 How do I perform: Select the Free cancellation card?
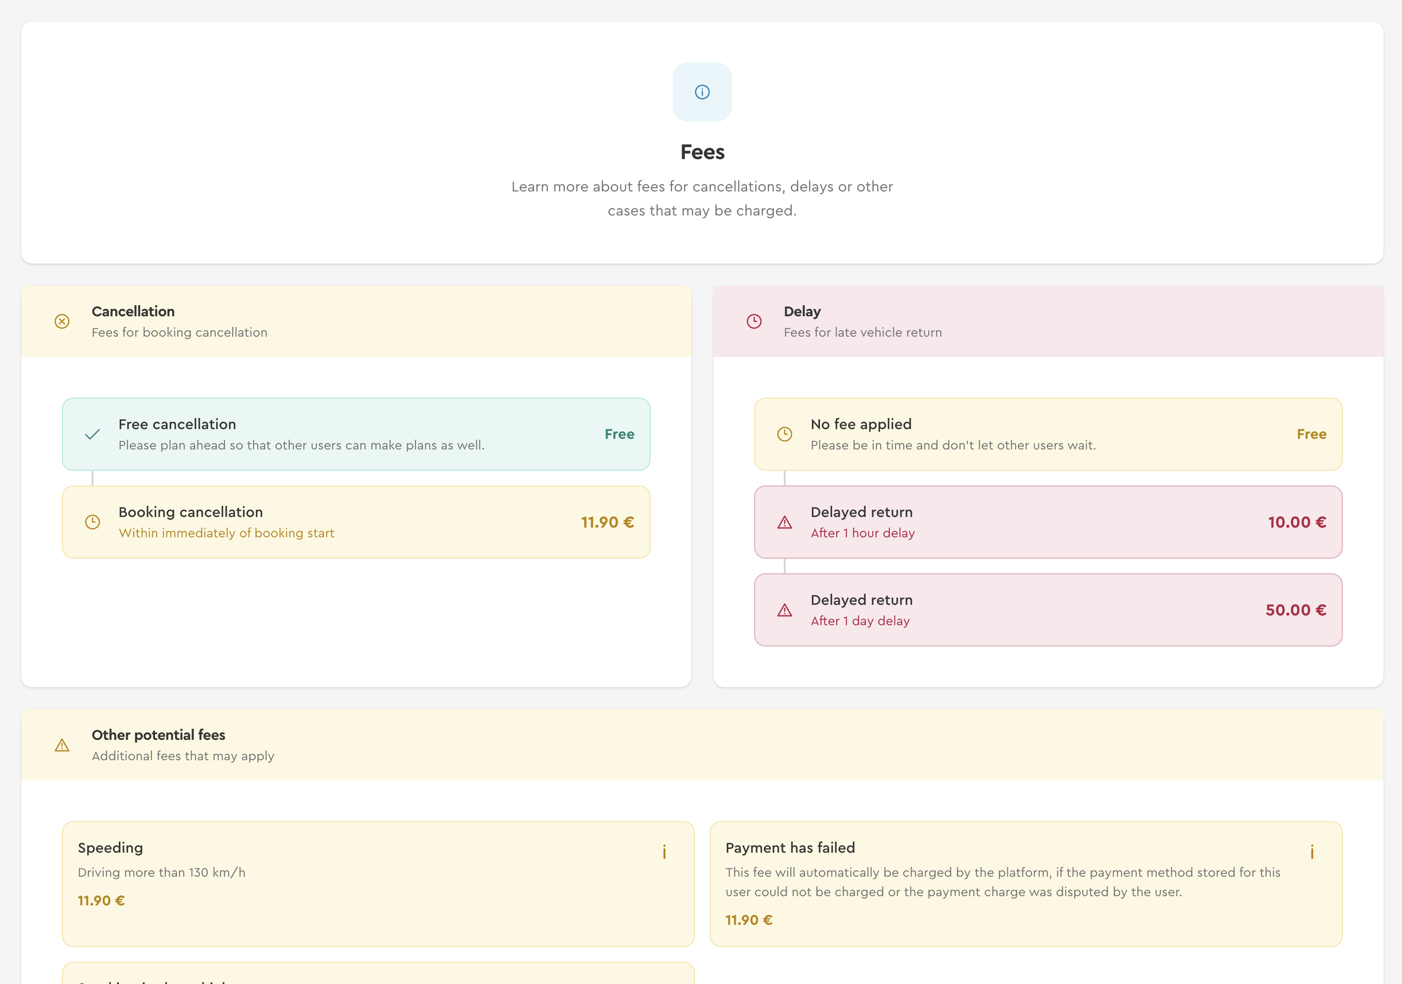point(356,434)
